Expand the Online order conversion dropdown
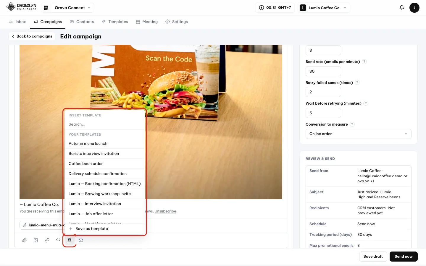Image resolution: width=426 pixels, height=266 pixels. [358, 134]
